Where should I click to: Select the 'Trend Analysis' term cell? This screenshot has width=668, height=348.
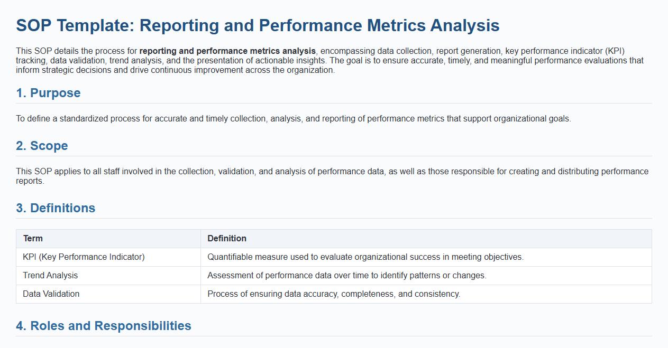click(x=50, y=276)
